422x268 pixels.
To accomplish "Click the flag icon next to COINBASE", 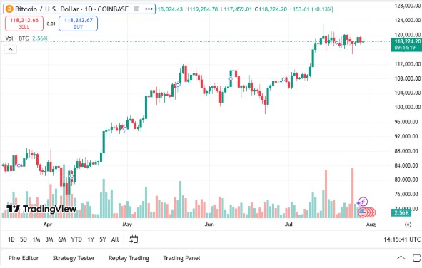I will (136, 9).
